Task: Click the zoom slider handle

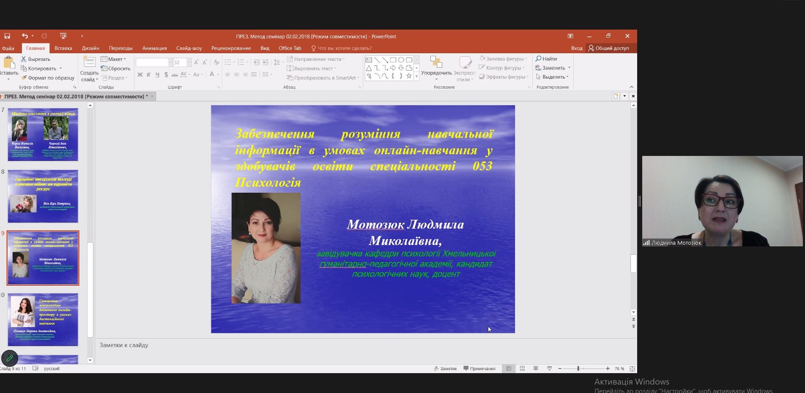Action: click(x=578, y=368)
